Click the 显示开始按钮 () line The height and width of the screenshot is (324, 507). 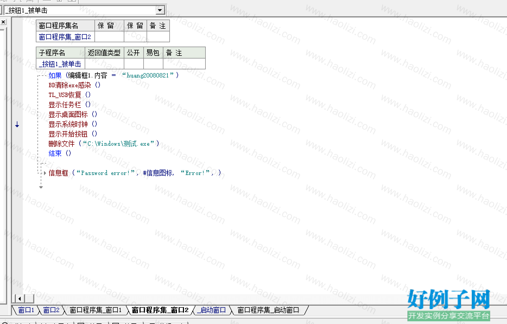(73, 134)
